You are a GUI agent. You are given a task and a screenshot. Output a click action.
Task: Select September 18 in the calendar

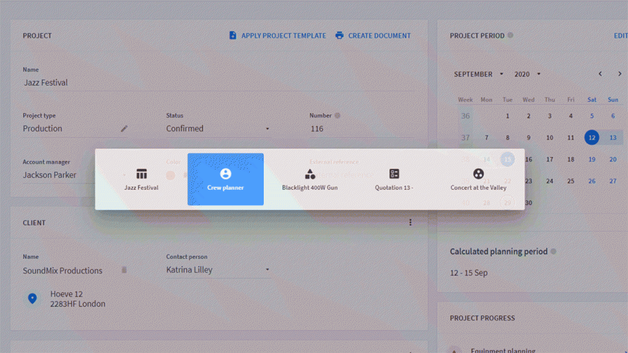(571, 159)
